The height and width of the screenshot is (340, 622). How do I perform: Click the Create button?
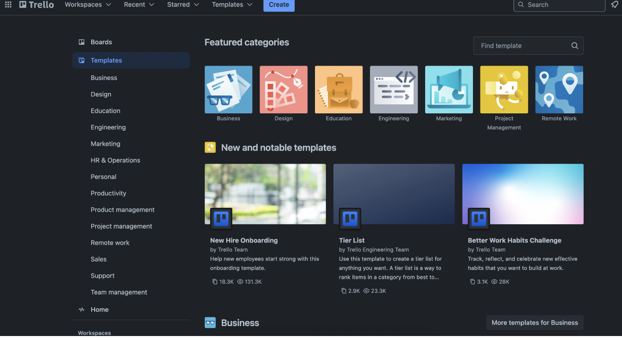(279, 5)
